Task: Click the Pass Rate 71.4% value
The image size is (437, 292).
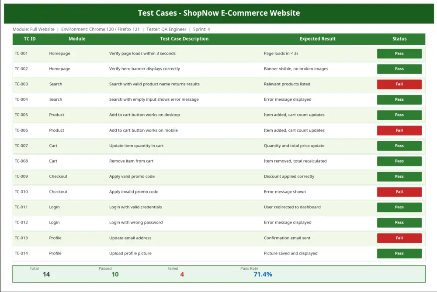Action: (x=263, y=274)
